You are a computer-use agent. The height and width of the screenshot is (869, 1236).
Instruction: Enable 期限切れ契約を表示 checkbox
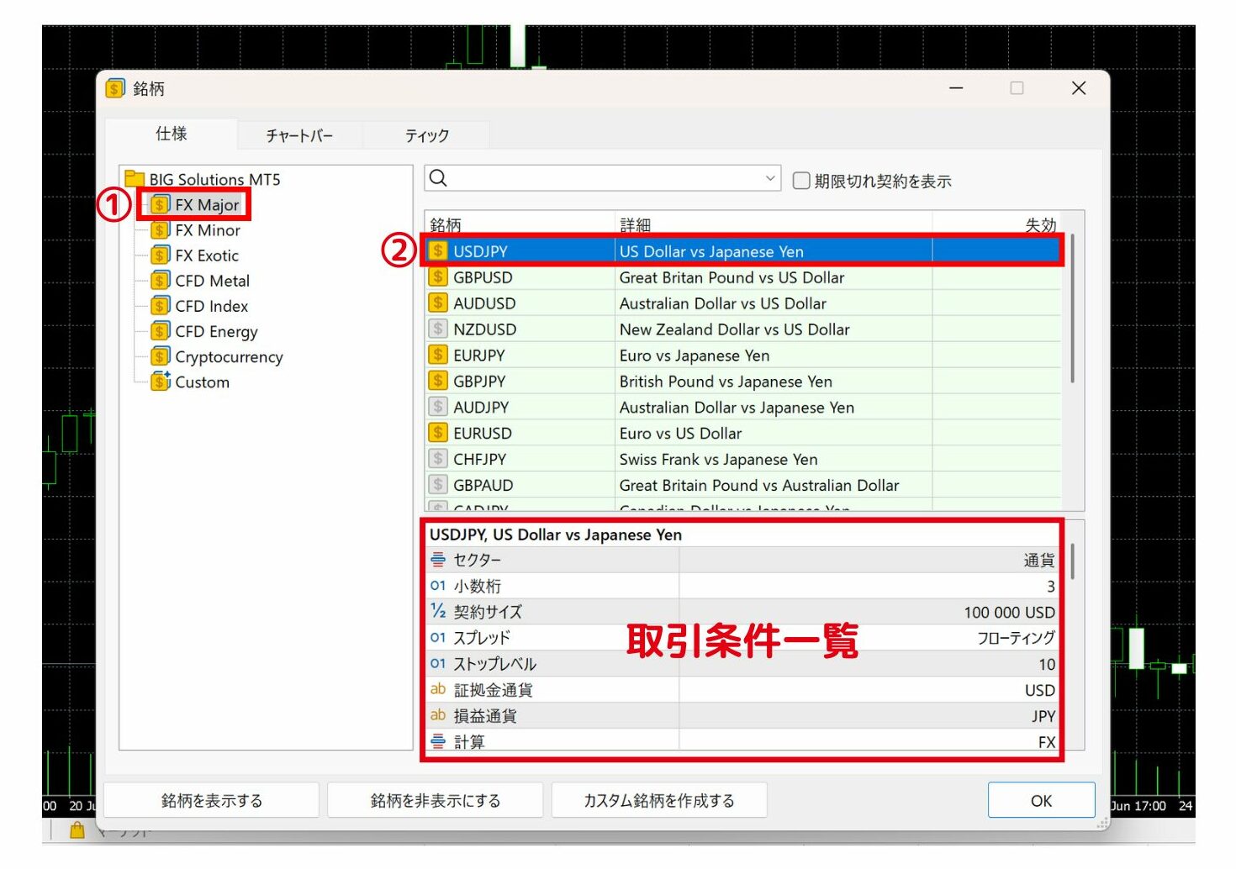pos(801,180)
